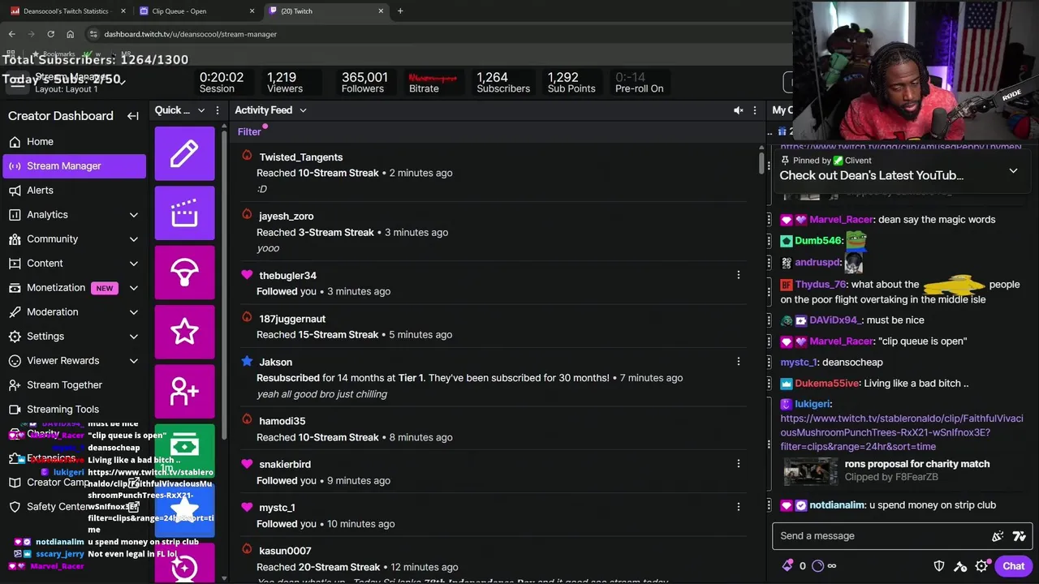1039x584 pixels.
Task: Click 187juggernaut username in feed
Action: 292,319
